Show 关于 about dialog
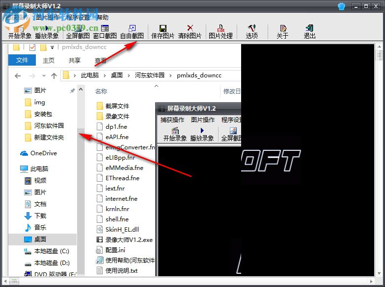The image size is (385, 287). [283, 32]
